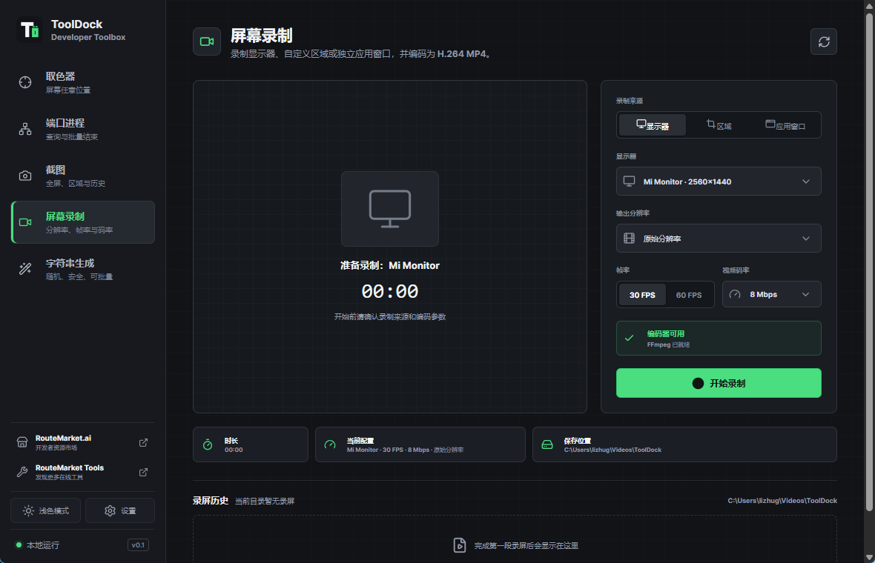Click the large monitor preview thumbnail
This screenshot has height=563, width=875.
[390, 209]
